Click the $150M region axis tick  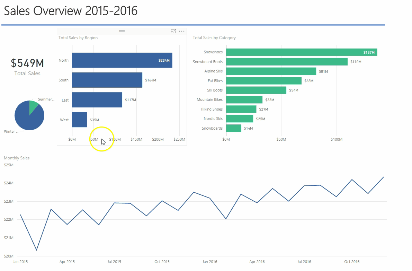click(x=136, y=139)
